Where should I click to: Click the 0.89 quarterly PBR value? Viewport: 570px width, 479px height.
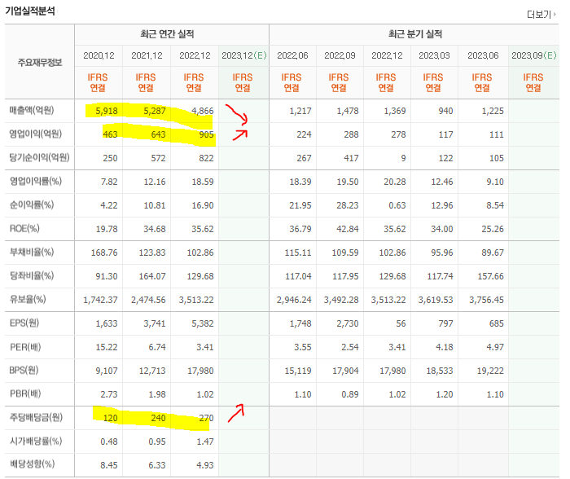point(350,394)
